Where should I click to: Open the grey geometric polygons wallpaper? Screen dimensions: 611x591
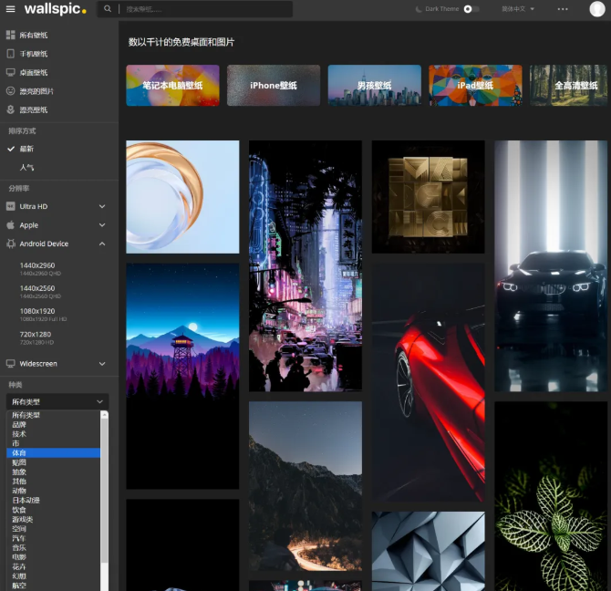coord(429,551)
